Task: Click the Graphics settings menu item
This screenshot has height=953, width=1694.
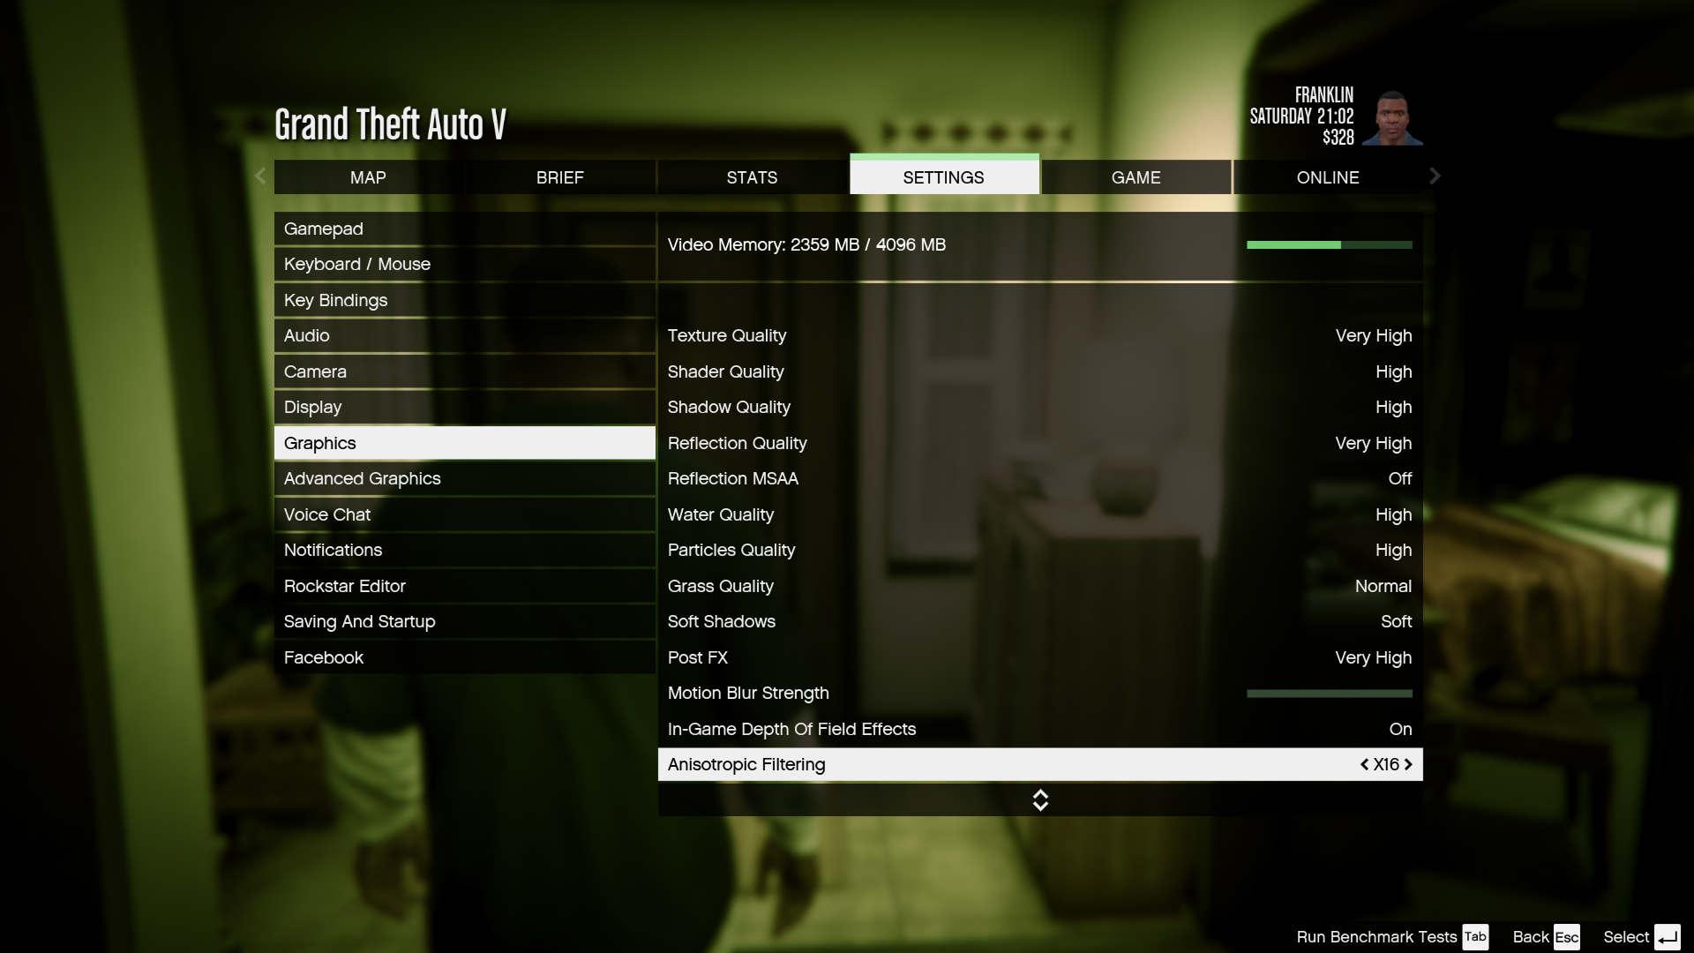Action: [464, 442]
